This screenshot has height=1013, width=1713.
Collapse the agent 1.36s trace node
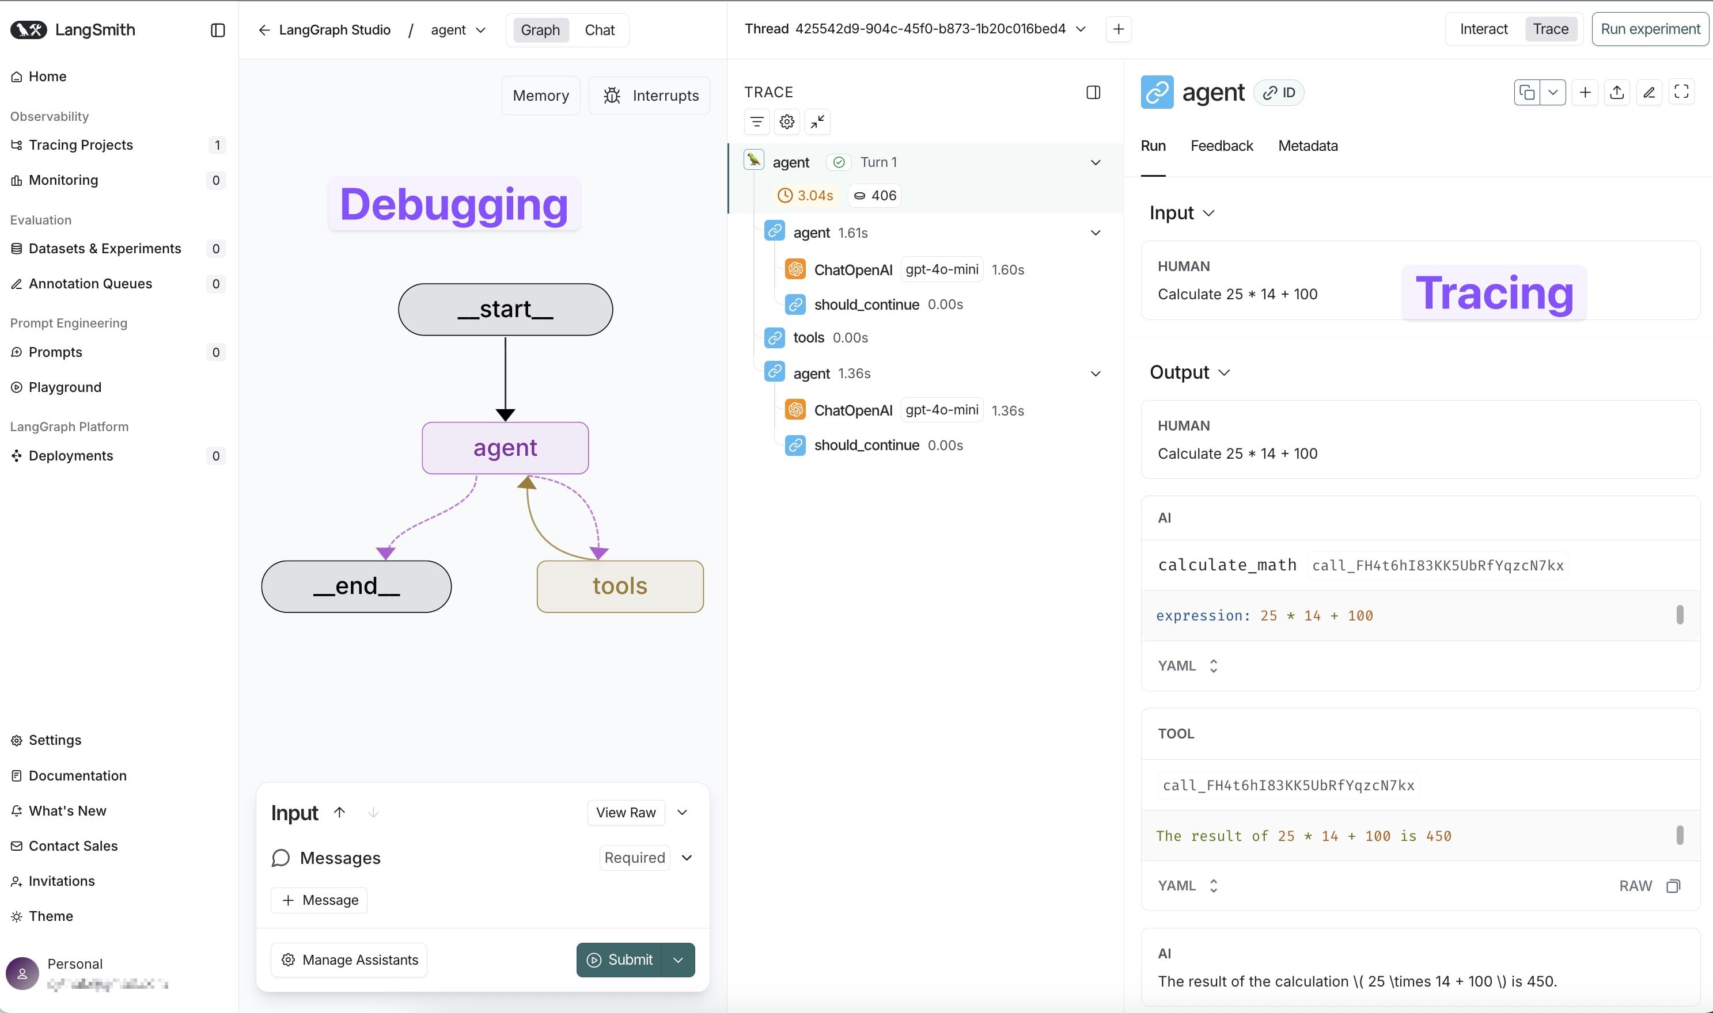coord(1095,374)
